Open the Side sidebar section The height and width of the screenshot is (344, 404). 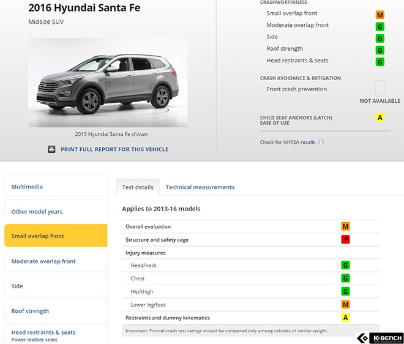click(x=56, y=285)
